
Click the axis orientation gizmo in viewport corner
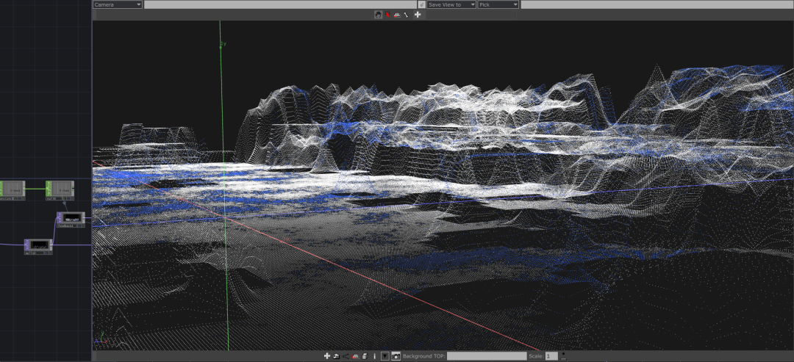point(101,339)
